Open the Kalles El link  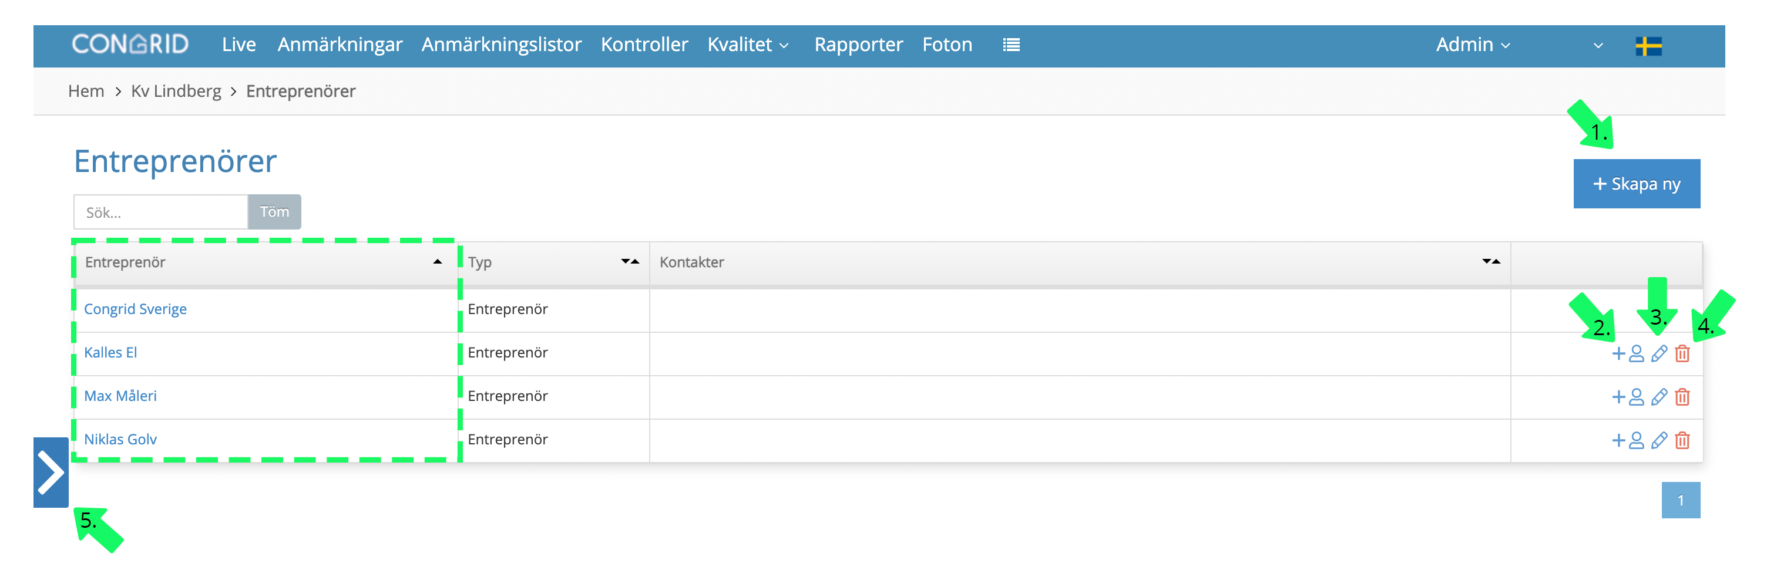point(110,352)
